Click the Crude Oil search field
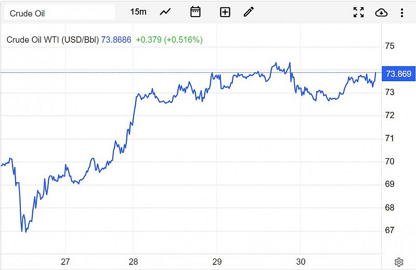The height and width of the screenshot is (270, 416). point(60,12)
